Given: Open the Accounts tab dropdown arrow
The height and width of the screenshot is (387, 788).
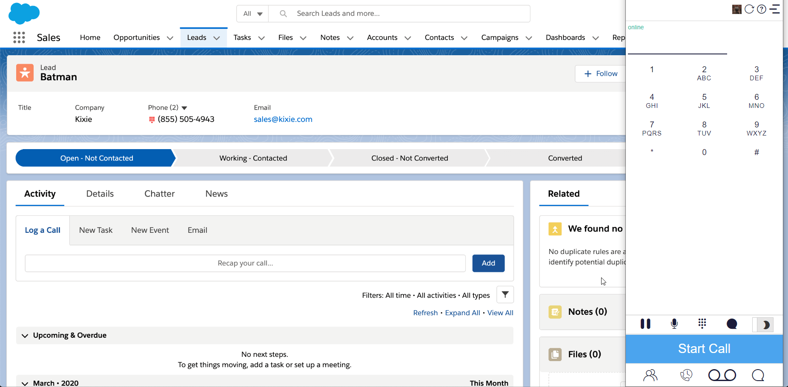Looking at the screenshot, I should coord(408,38).
